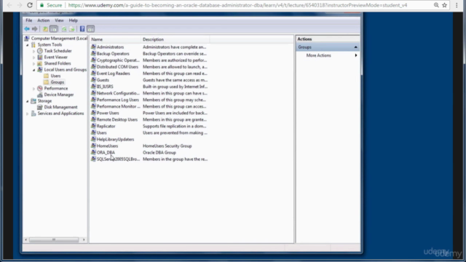This screenshot has height=262, width=466.
Task: Click the Event Viewer icon in tree
Action: pyautogui.click(x=40, y=57)
